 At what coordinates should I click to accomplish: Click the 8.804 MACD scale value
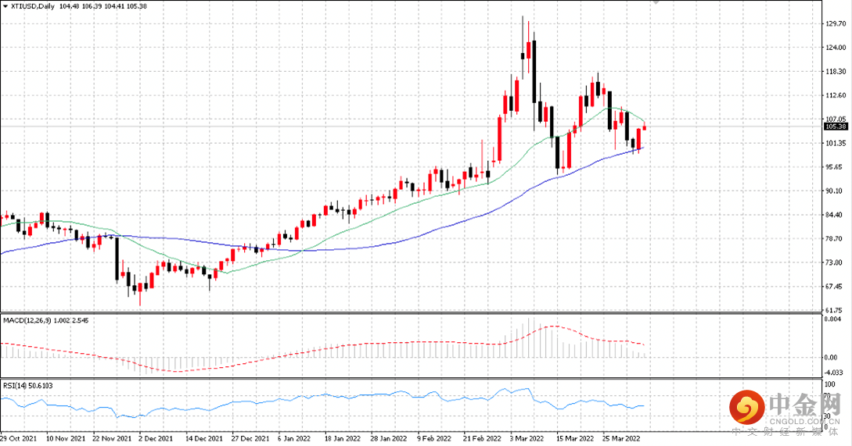[834, 319]
